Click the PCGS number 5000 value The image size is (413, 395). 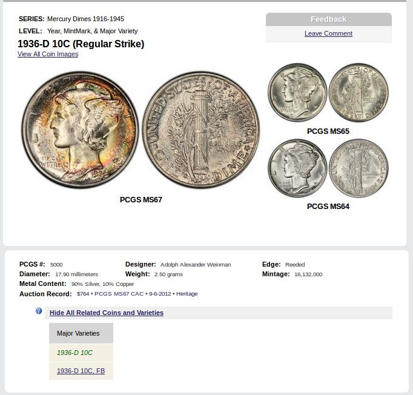click(56, 265)
